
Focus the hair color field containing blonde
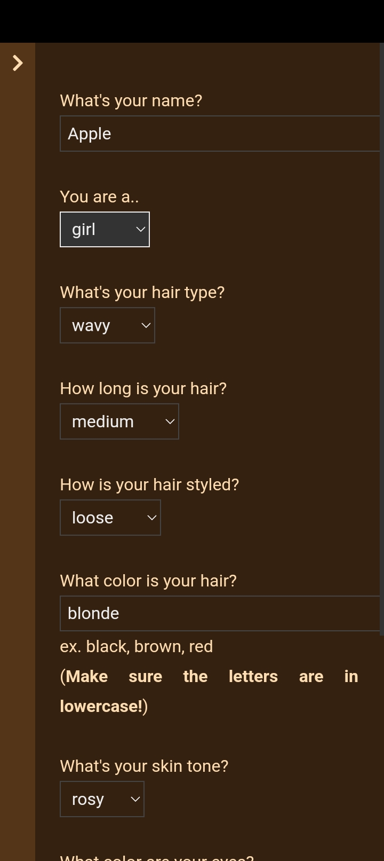[x=220, y=613]
